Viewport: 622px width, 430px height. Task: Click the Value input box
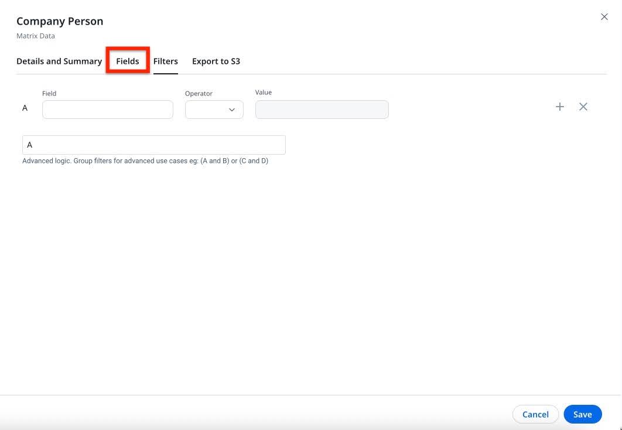point(322,110)
